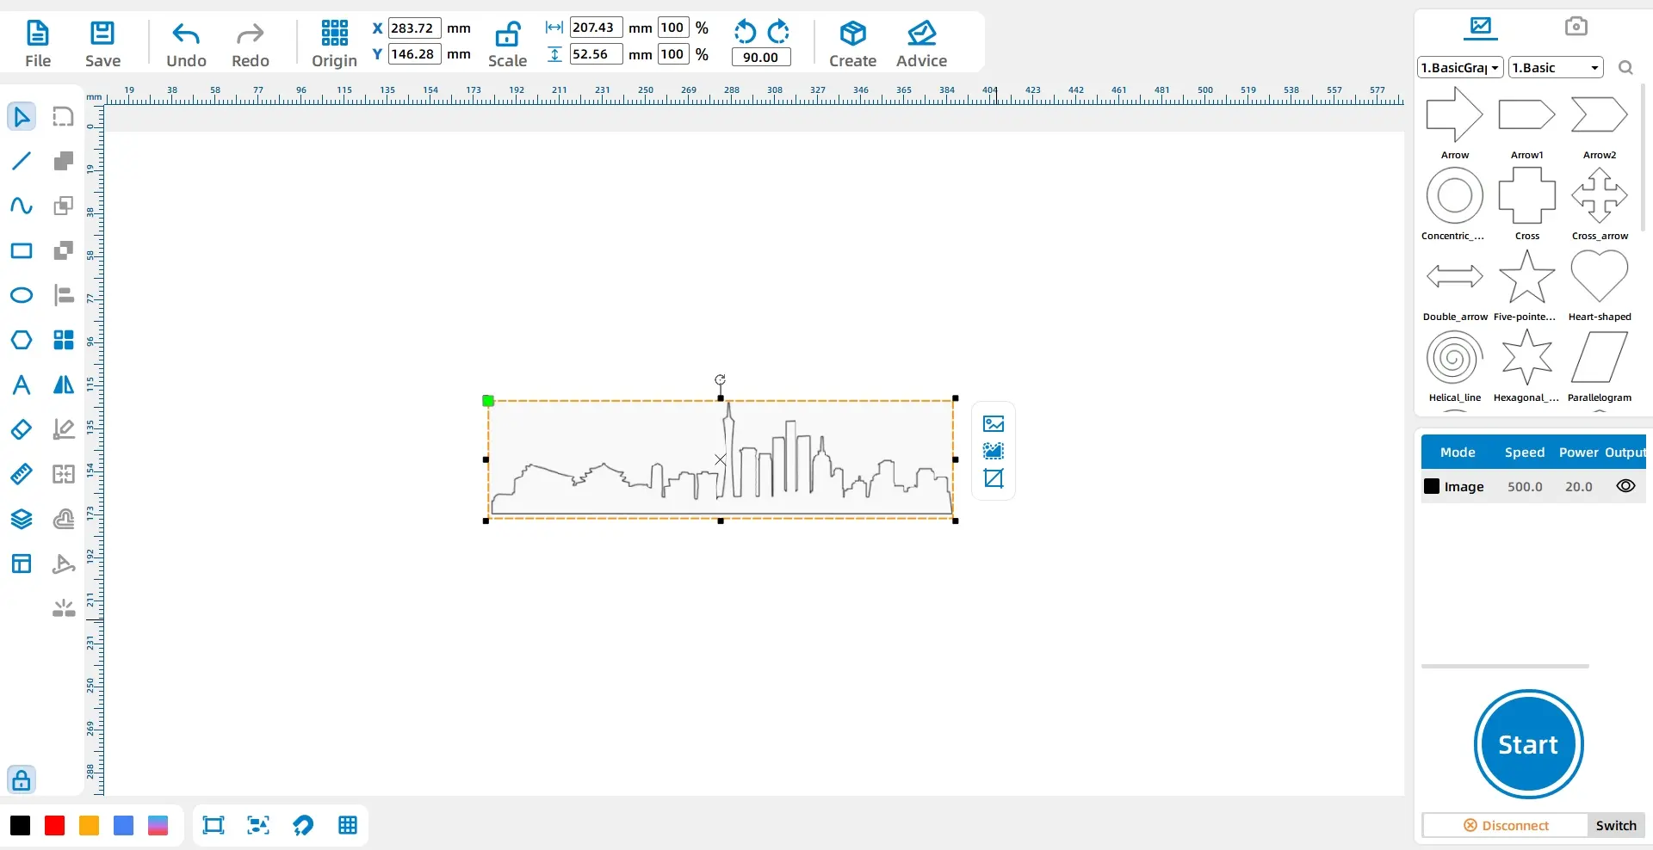Edit the X coordinate field
The image size is (1653, 850).
coord(414,28)
